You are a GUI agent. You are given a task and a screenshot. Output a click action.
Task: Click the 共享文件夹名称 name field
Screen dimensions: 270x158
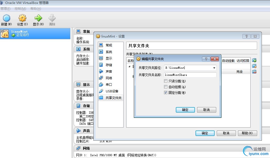190,75
